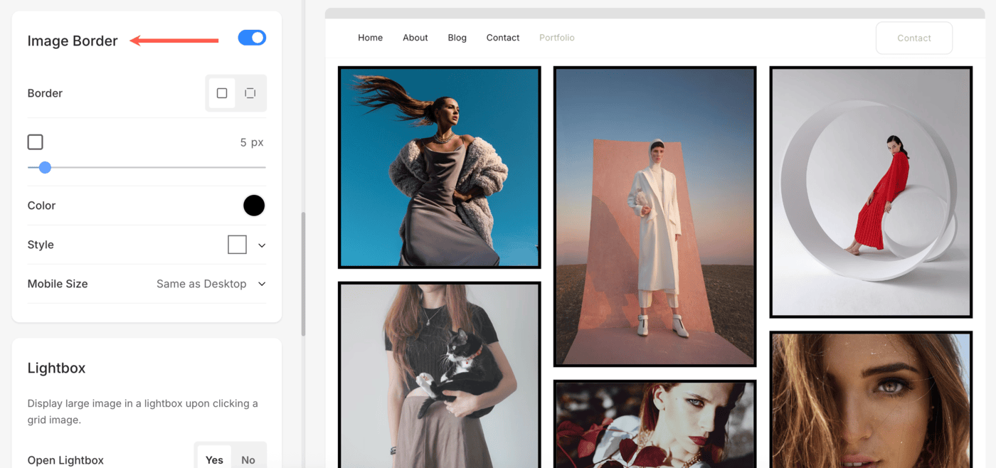Go to Home in the navigation
Screen dimensions: 996x468
[370, 38]
